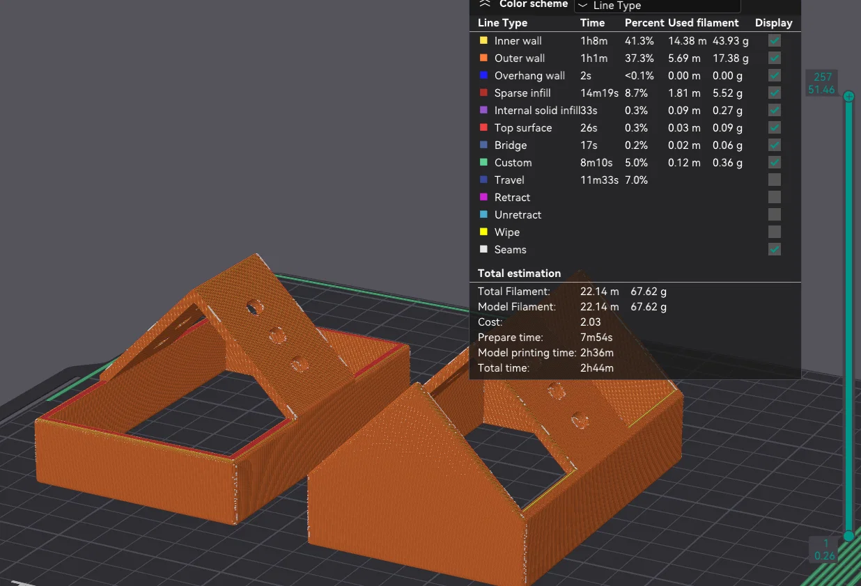Click the Total estimation heading
Screen dimensions: 861x586
coord(519,273)
